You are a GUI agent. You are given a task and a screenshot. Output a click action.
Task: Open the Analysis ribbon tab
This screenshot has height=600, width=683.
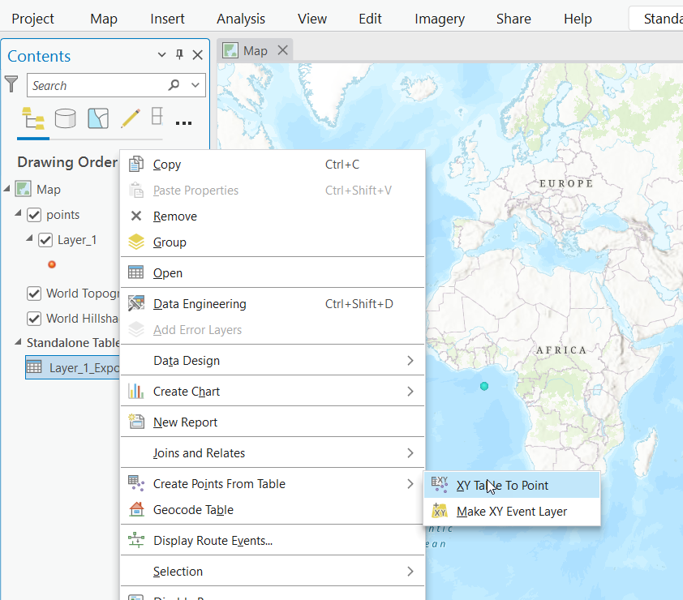pos(241,19)
